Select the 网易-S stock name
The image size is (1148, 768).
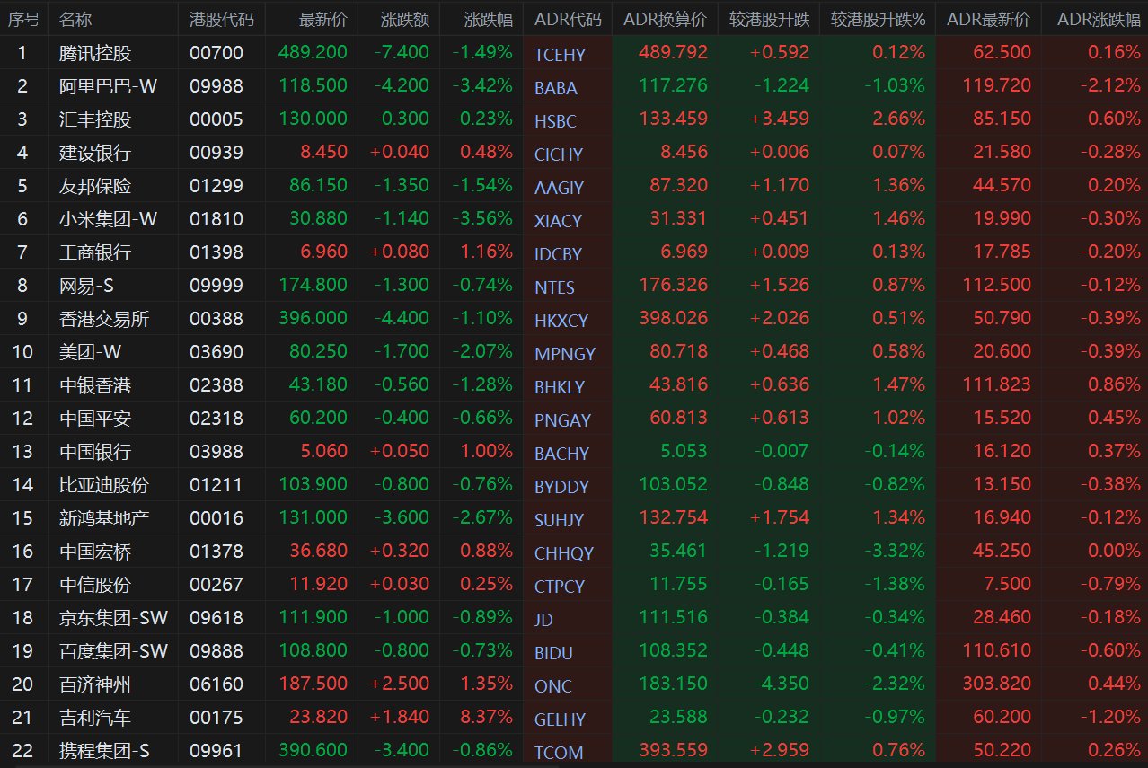coord(88,286)
